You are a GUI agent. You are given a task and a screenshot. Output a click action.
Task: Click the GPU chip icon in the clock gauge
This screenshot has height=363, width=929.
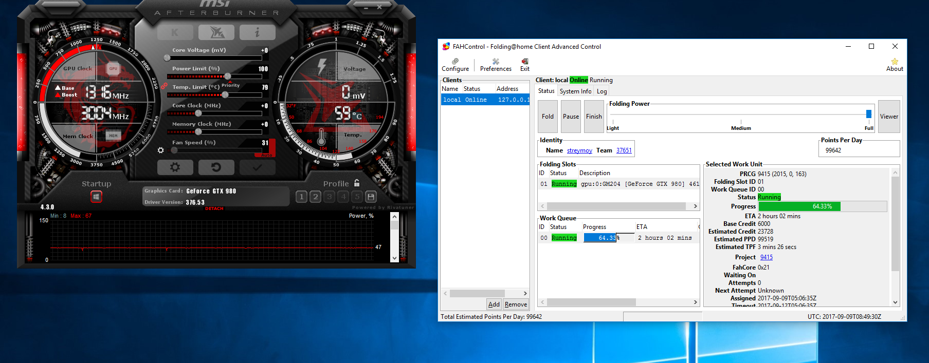click(x=113, y=68)
